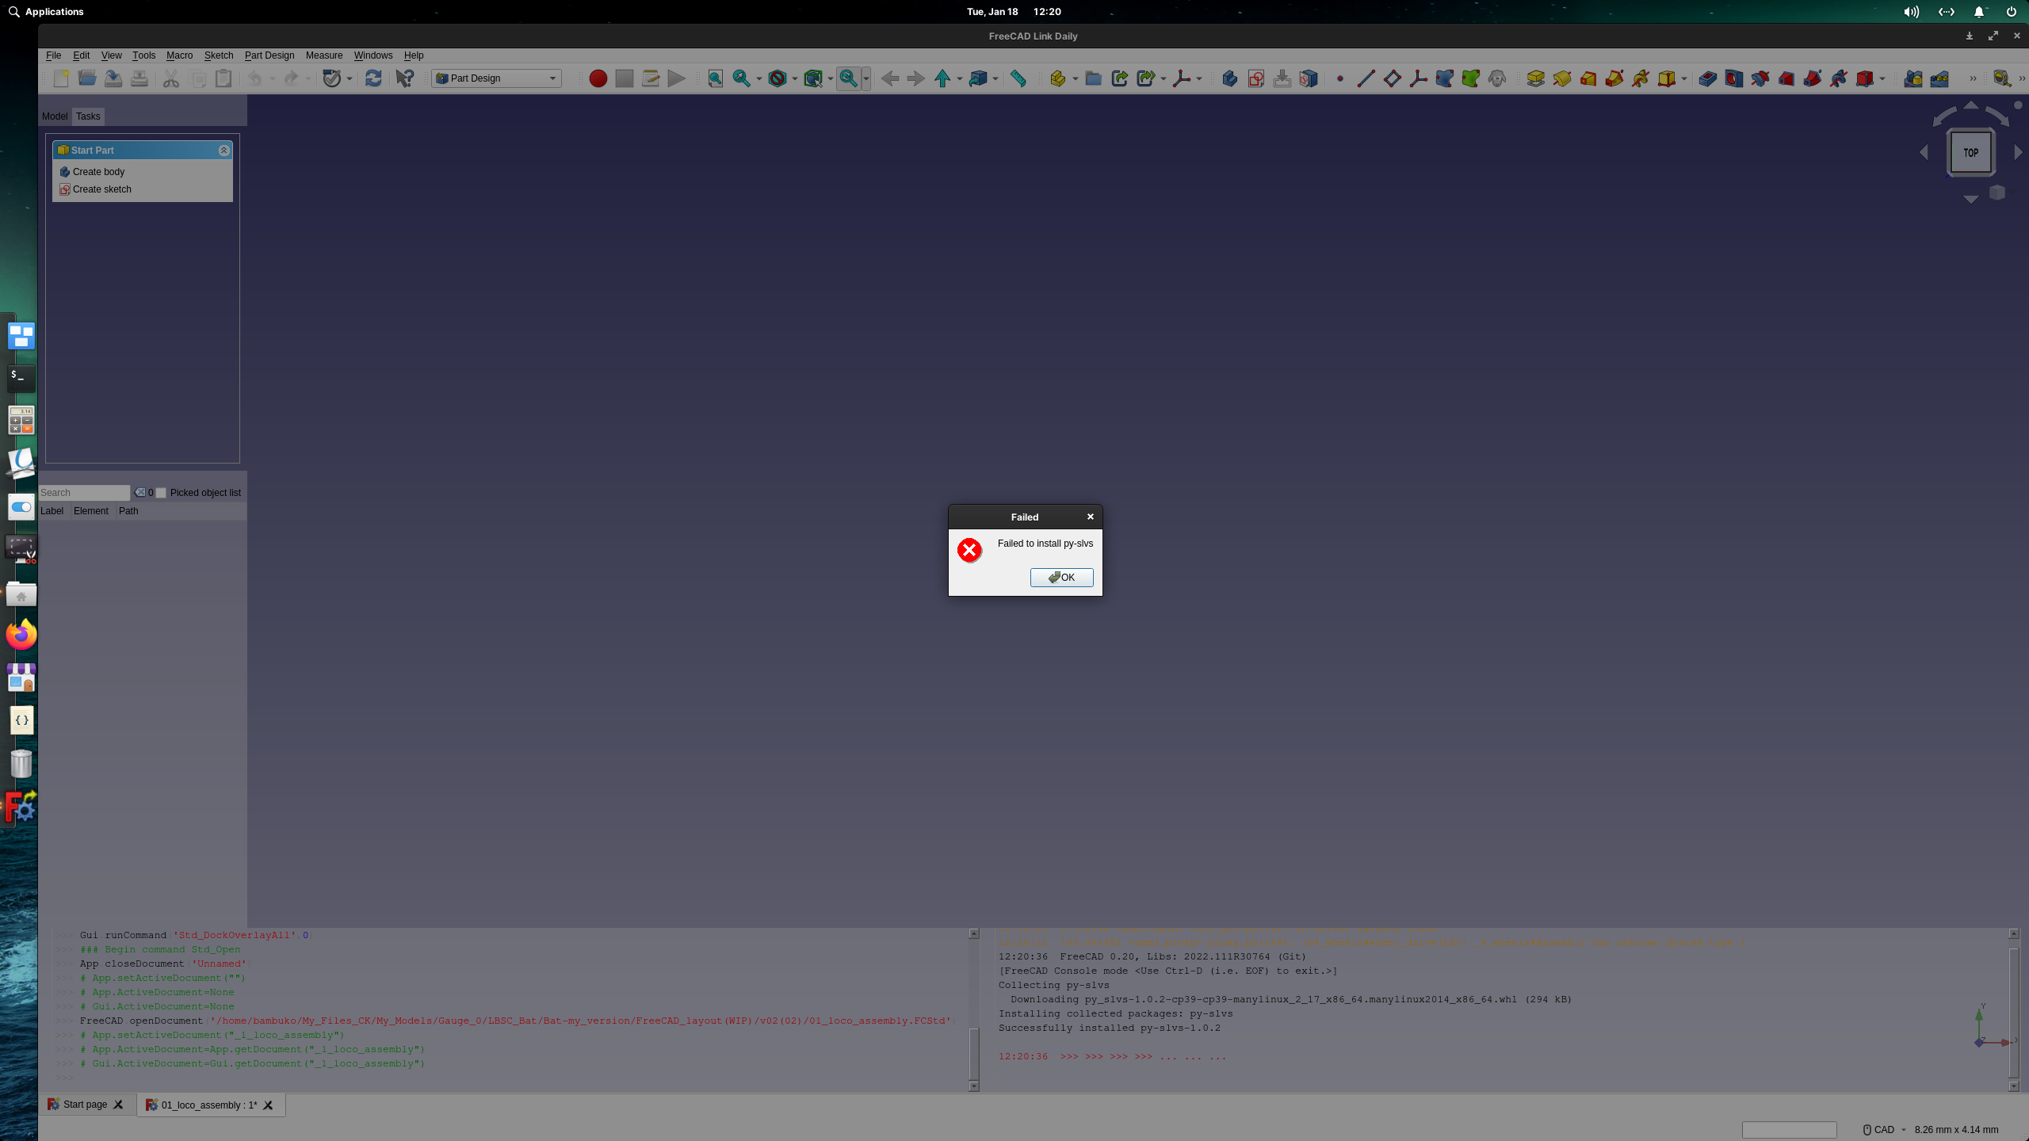Open the workbench selector showing Part Design
The width and height of the screenshot is (2029, 1141).
pyautogui.click(x=495, y=78)
